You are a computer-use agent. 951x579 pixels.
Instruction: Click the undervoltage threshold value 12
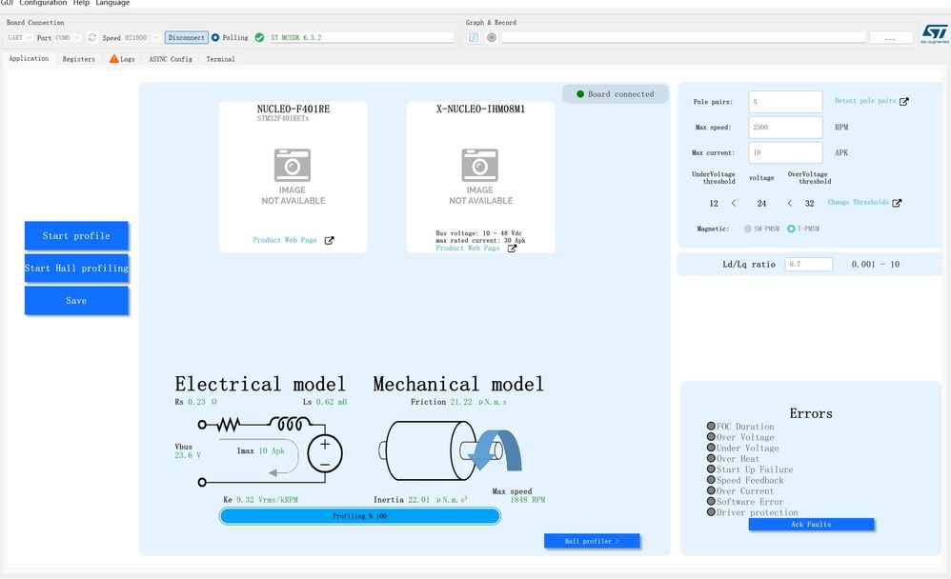point(714,204)
